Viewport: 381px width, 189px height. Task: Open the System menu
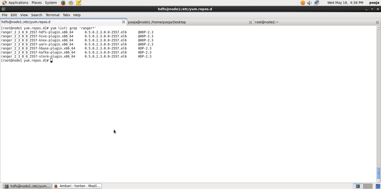click(x=51, y=3)
